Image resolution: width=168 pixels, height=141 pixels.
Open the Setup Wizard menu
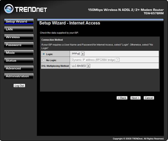pos(19,22)
